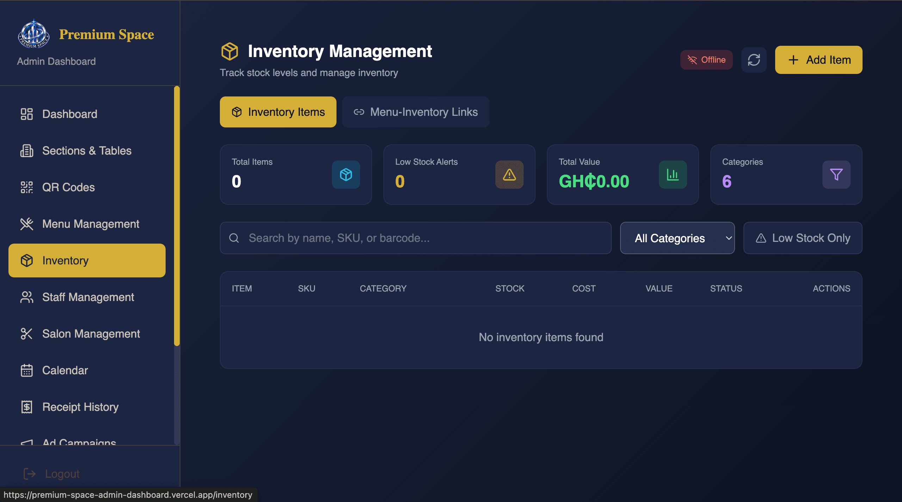Image resolution: width=902 pixels, height=502 pixels.
Task: Click the Total Value bar chart icon
Action: [x=673, y=175]
